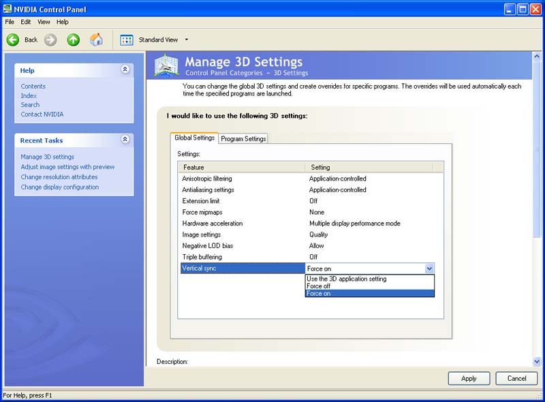Click the Cancel button
This screenshot has width=545, height=402.
[516, 378]
